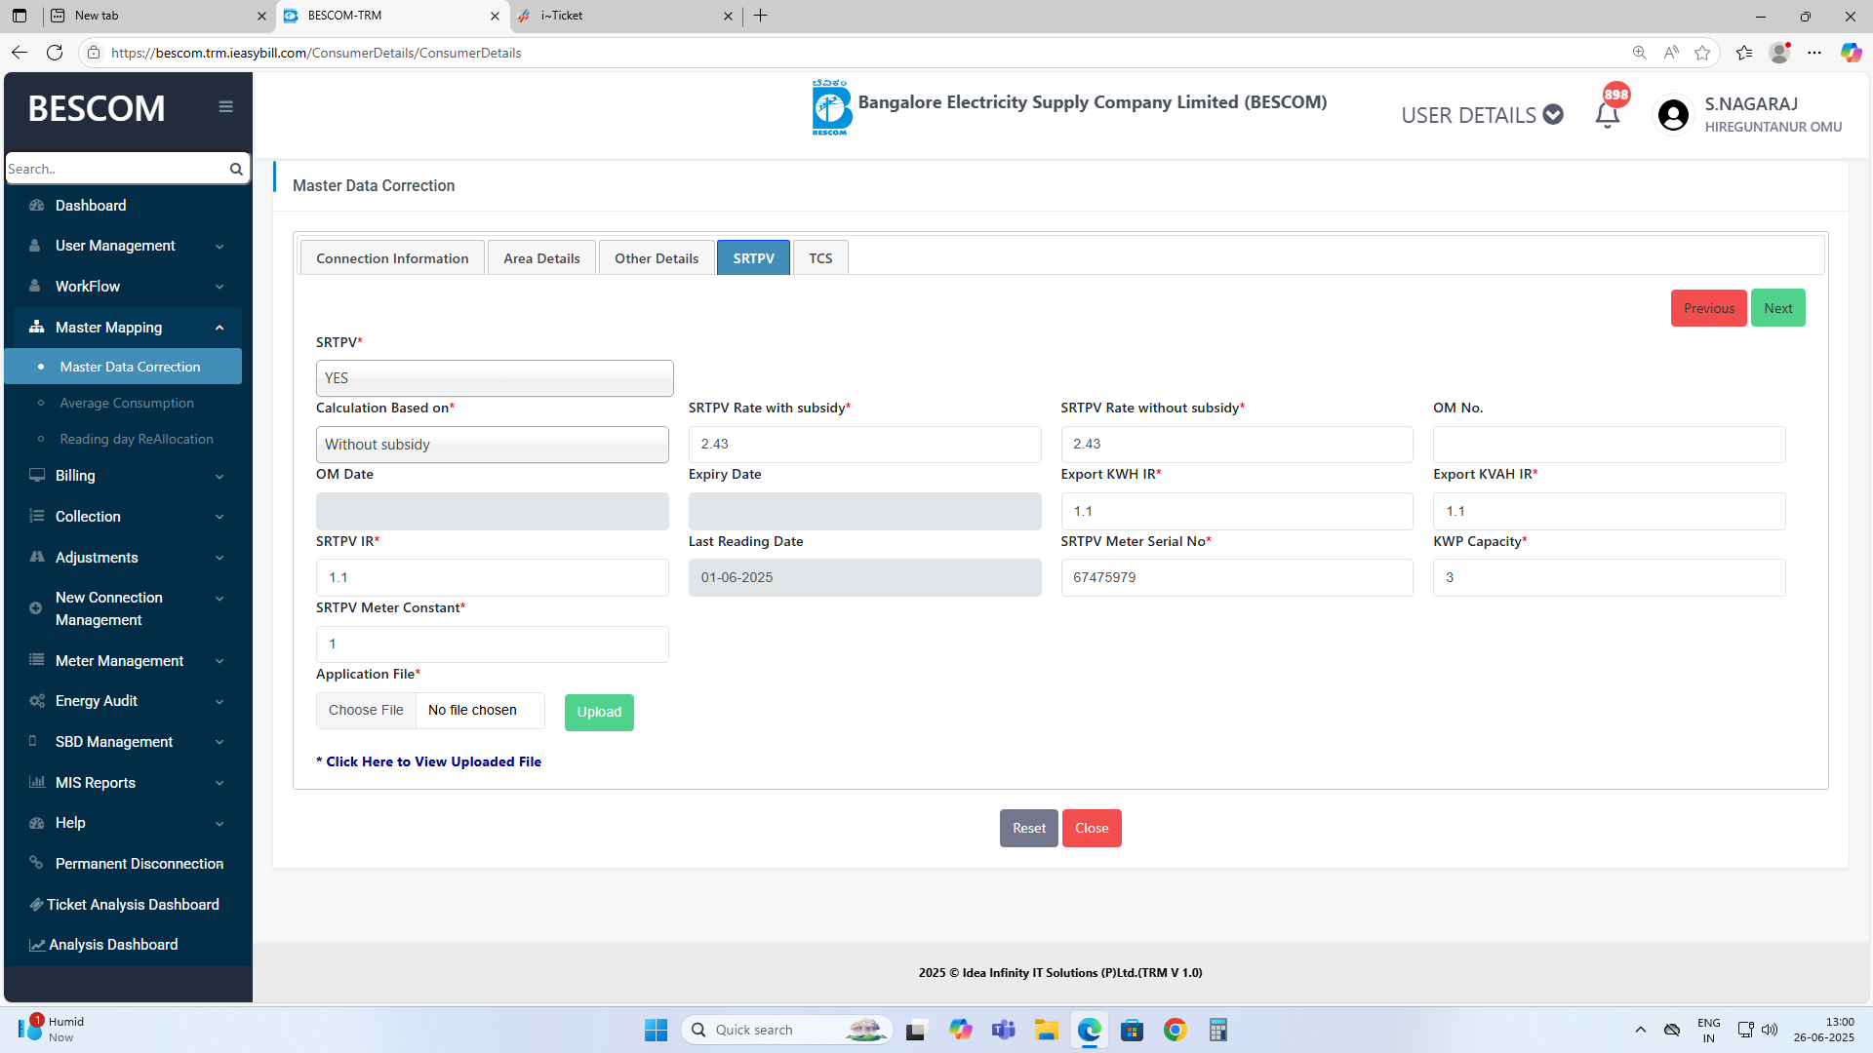Select the SRTPV tab
Screen dimensions: 1873x1053
pos(753,258)
